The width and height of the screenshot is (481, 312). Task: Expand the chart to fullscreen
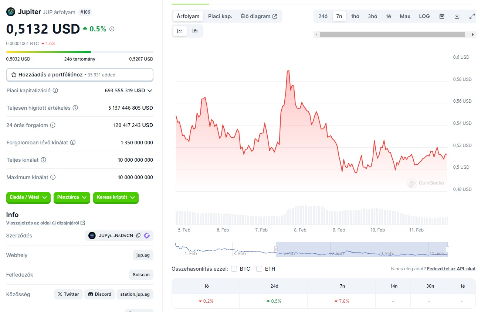point(472,16)
